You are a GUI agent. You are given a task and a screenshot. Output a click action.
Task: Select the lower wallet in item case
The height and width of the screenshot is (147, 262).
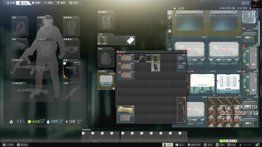tap(181, 67)
